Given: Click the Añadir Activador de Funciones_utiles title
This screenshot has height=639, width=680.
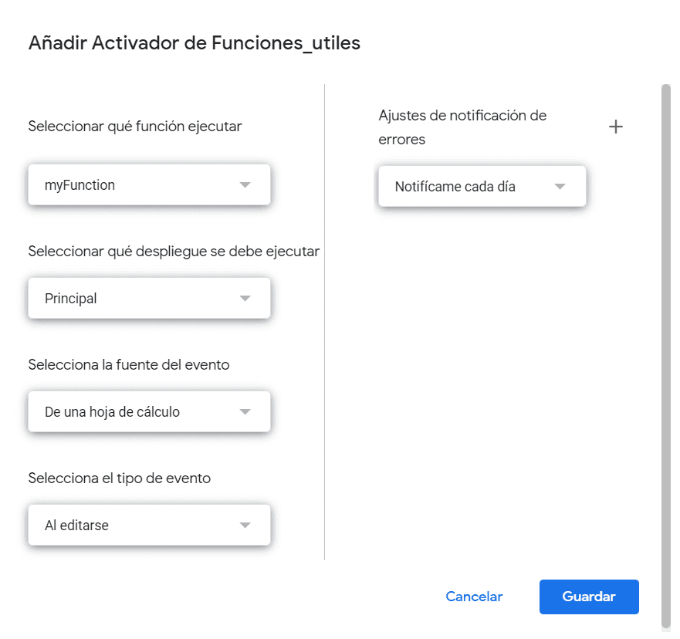Looking at the screenshot, I should point(195,43).
